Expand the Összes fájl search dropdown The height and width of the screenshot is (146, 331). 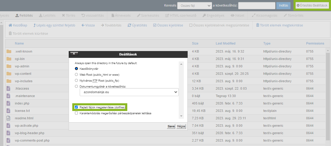coord(194,6)
